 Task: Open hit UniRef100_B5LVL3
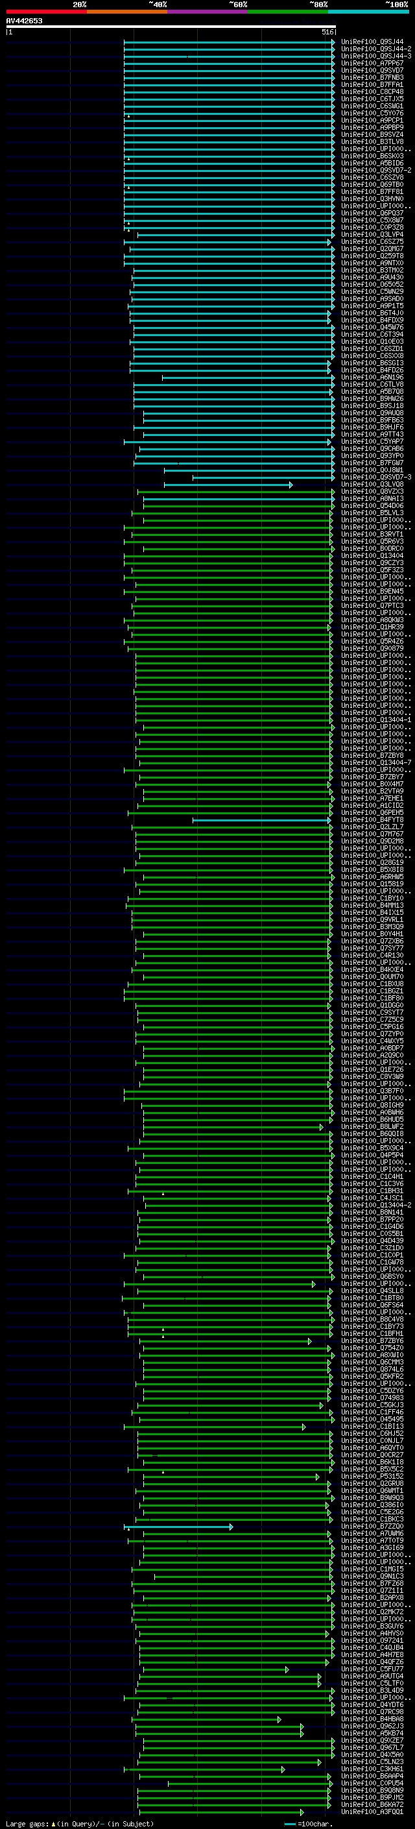pos(372,513)
